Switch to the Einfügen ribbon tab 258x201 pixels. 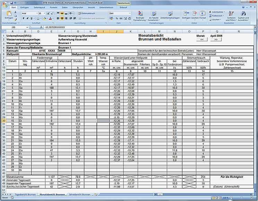coord(25,7)
